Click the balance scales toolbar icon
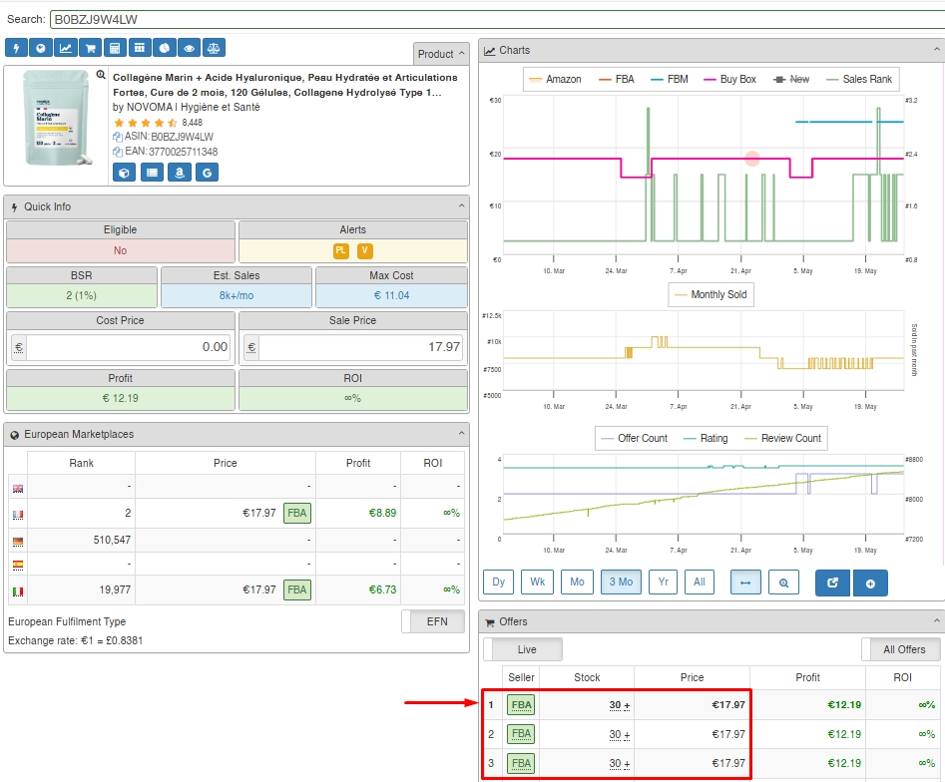The image size is (945, 782). click(x=213, y=48)
